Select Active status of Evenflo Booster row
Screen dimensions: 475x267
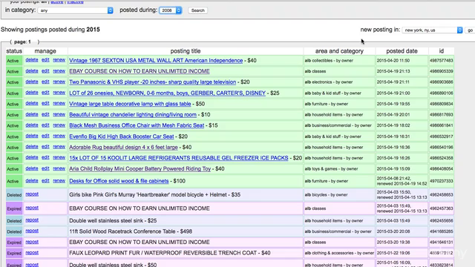tap(14, 136)
